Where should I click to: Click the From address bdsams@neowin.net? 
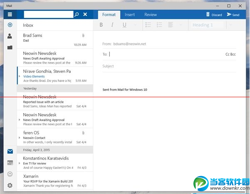(x=130, y=44)
